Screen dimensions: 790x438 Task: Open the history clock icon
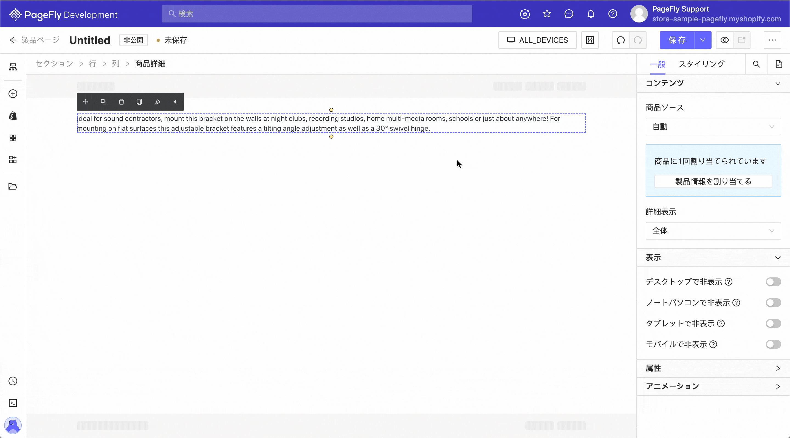coord(13,381)
